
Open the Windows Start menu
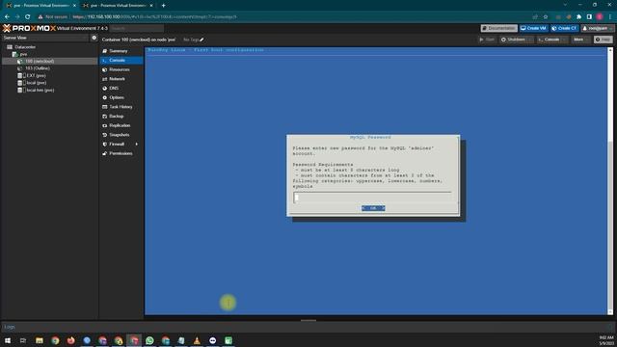point(8,340)
